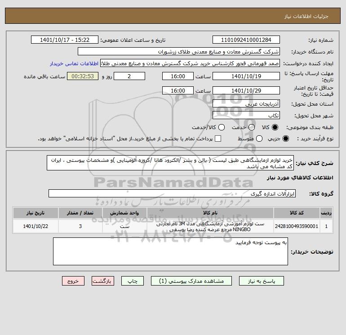Viewport: 346px width, 335px height.
Task: Click the buyer organization name field
Action: [179, 51]
